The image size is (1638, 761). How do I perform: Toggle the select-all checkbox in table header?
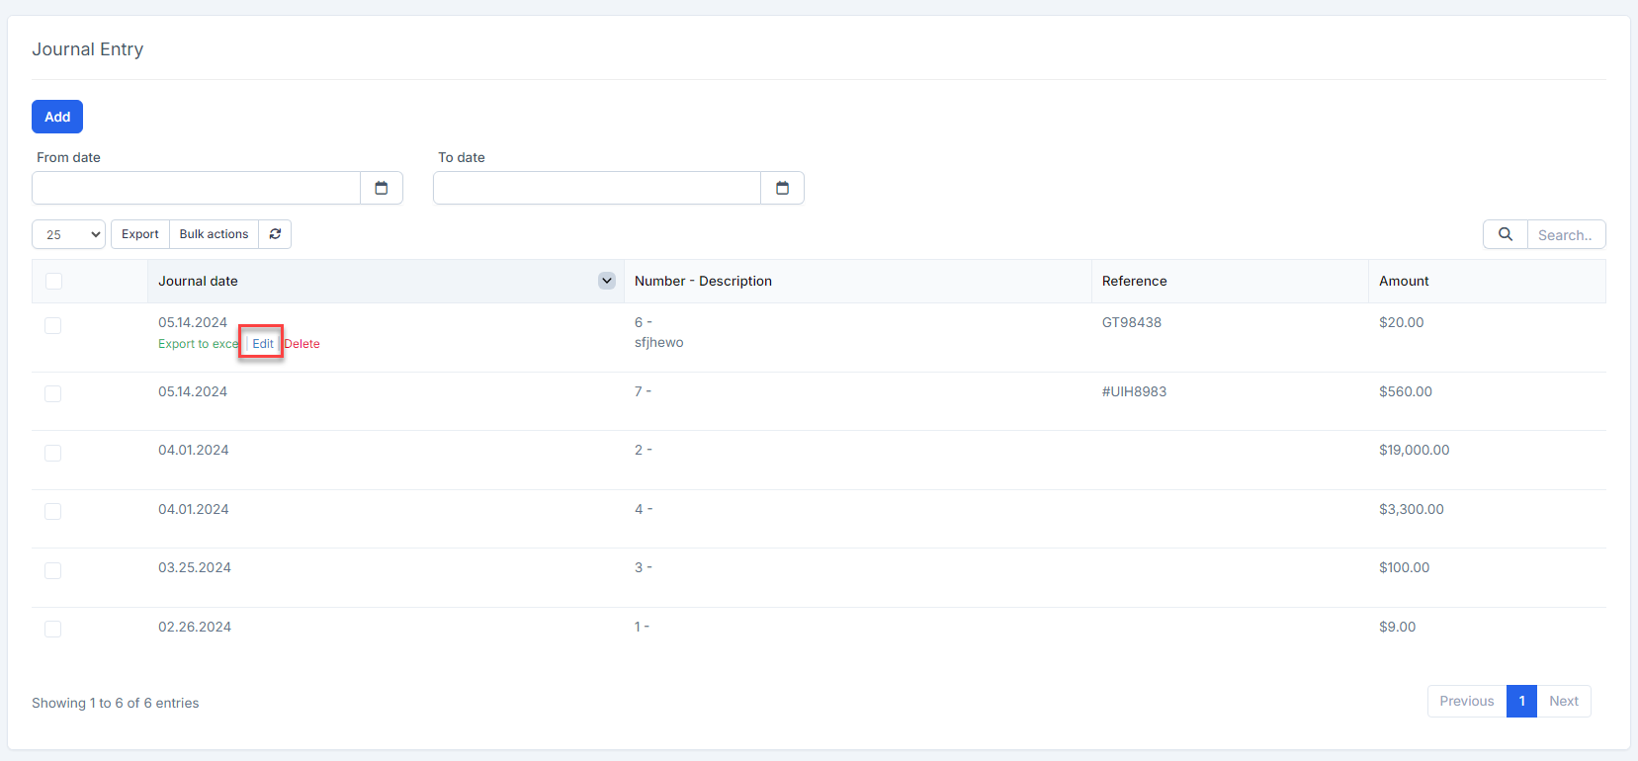point(53,282)
